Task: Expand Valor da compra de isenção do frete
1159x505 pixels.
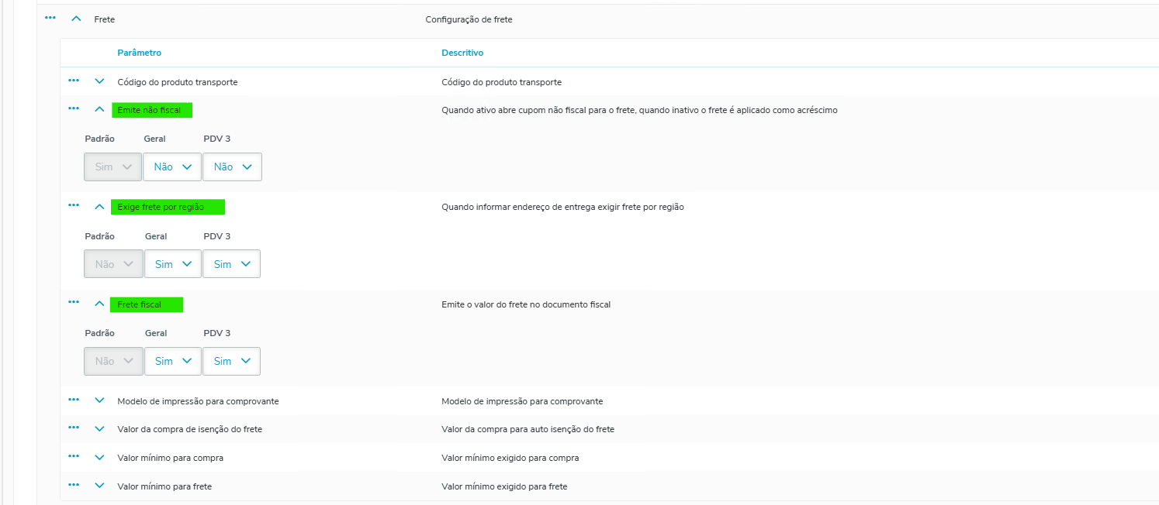Action: coord(99,429)
